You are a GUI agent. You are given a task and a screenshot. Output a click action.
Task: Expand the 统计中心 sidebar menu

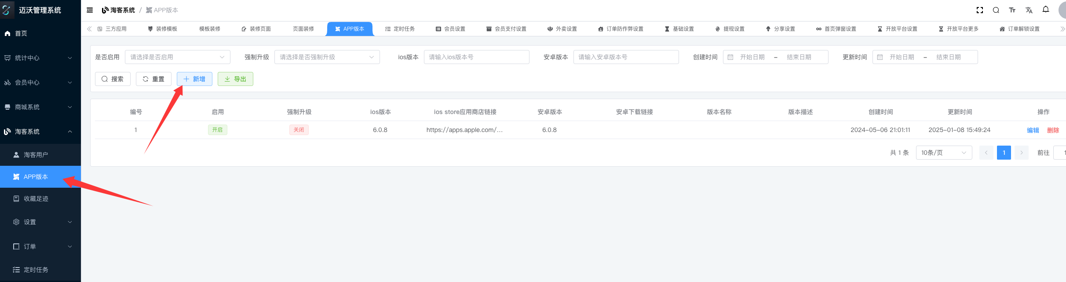pyautogui.click(x=40, y=58)
